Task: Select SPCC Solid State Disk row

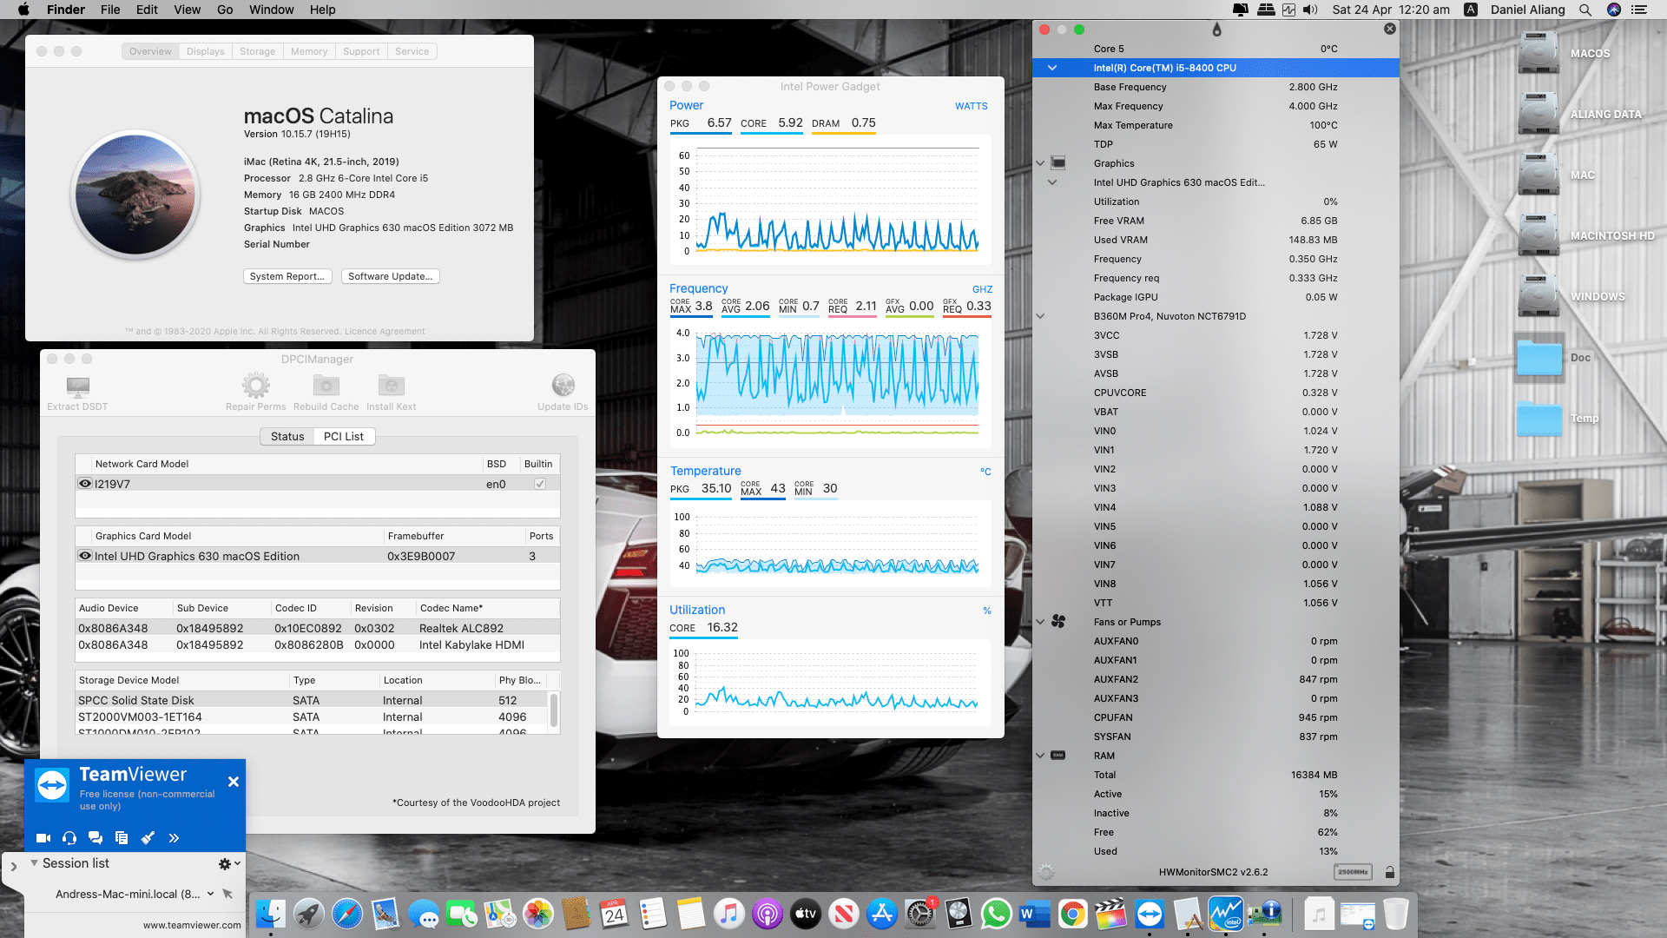Action: 313,700
